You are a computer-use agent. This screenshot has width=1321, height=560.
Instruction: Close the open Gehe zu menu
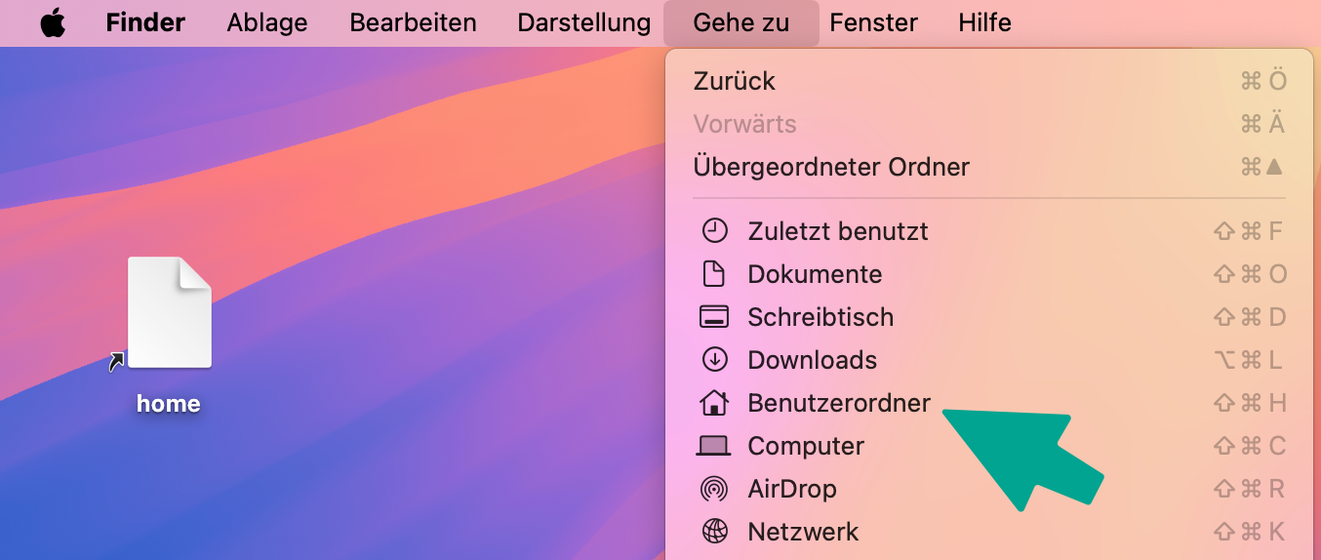coord(741,22)
